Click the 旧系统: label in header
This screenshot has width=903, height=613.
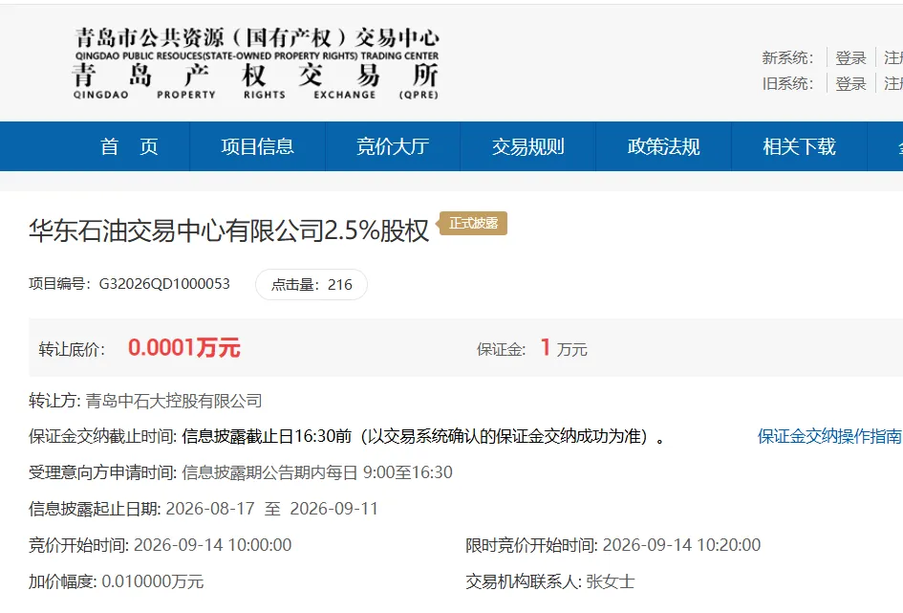[787, 83]
